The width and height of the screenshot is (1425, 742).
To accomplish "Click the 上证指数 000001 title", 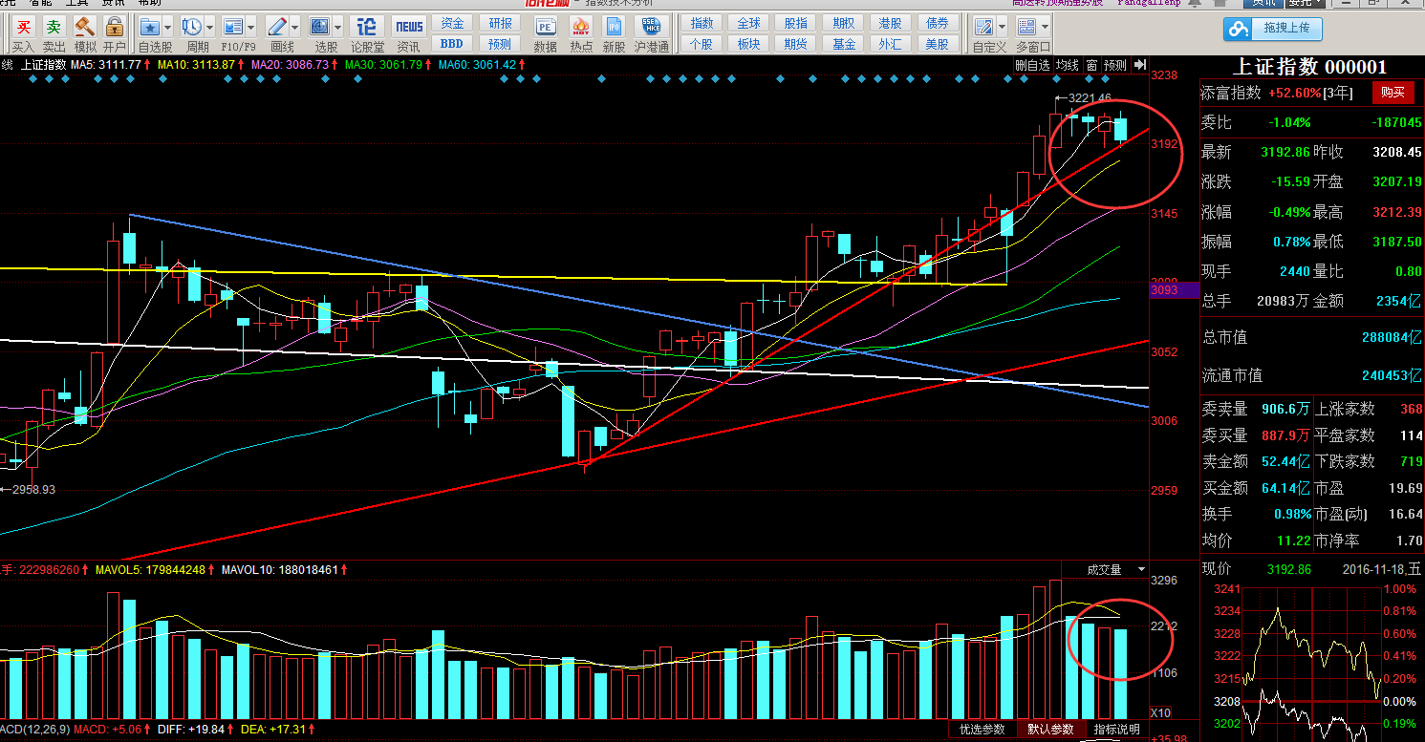I will point(1310,67).
